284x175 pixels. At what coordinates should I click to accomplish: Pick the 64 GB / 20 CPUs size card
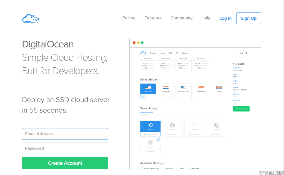click(201, 64)
